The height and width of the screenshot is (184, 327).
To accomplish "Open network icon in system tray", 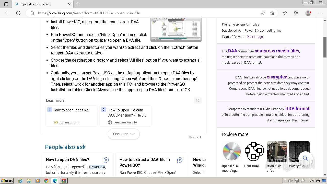I will pos(296,181).
